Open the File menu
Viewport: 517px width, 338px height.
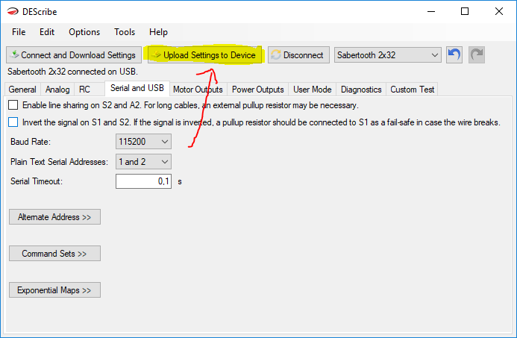pos(19,32)
